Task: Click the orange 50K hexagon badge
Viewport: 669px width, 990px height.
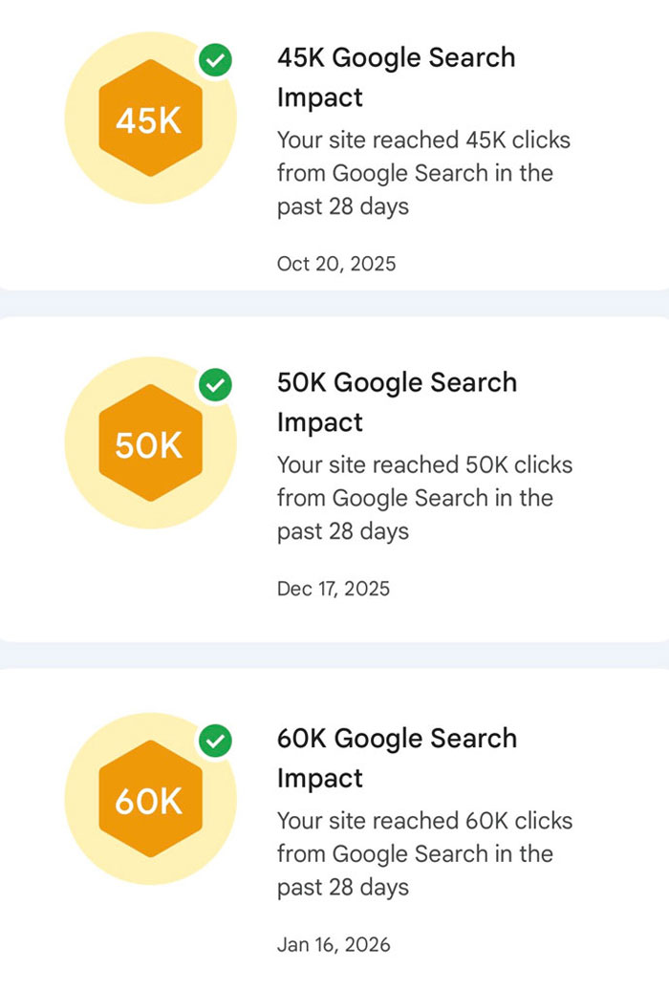Action: click(x=150, y=445)
